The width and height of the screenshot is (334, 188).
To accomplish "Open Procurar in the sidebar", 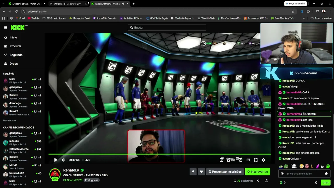I will pyautogui.click(x=15, y=46).
